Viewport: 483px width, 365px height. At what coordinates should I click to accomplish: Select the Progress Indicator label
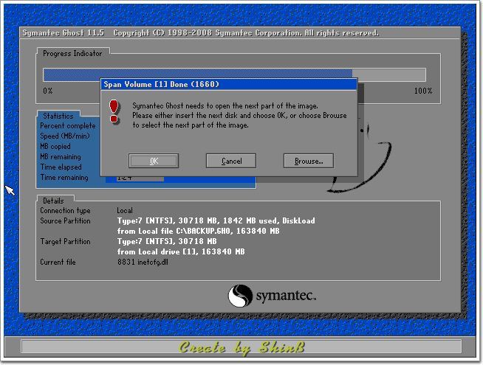click(72, 54)
